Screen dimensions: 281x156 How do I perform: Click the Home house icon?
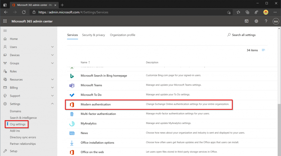[5, 39]
